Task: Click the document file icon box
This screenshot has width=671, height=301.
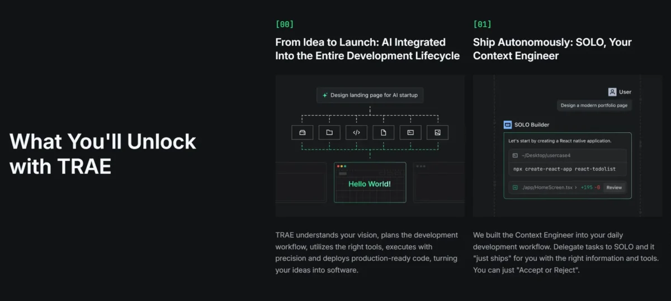Action: pyautogui.click(x=384, y=132)
